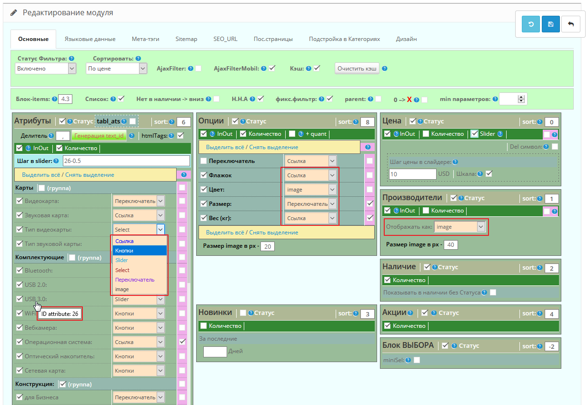This screenshot has height=405, width=588.
Task: Click the Очистить кэш button
Action: point(357,69)
